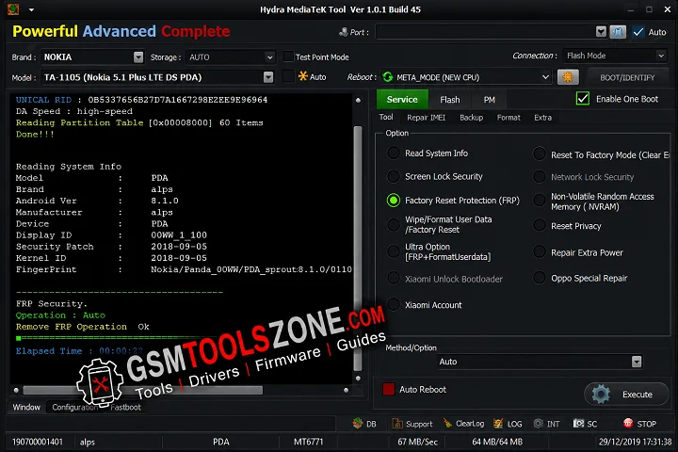Select Oppo Special Repair option
The width and height of the screenshot is (678, 452).
click(540, 278)
